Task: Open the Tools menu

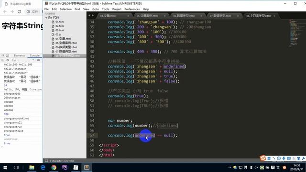Action: [105, 9]
